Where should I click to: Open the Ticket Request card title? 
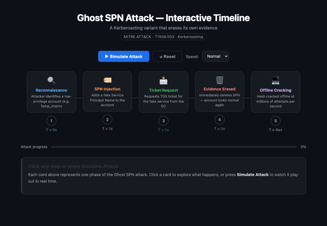(x=164, y=90)
